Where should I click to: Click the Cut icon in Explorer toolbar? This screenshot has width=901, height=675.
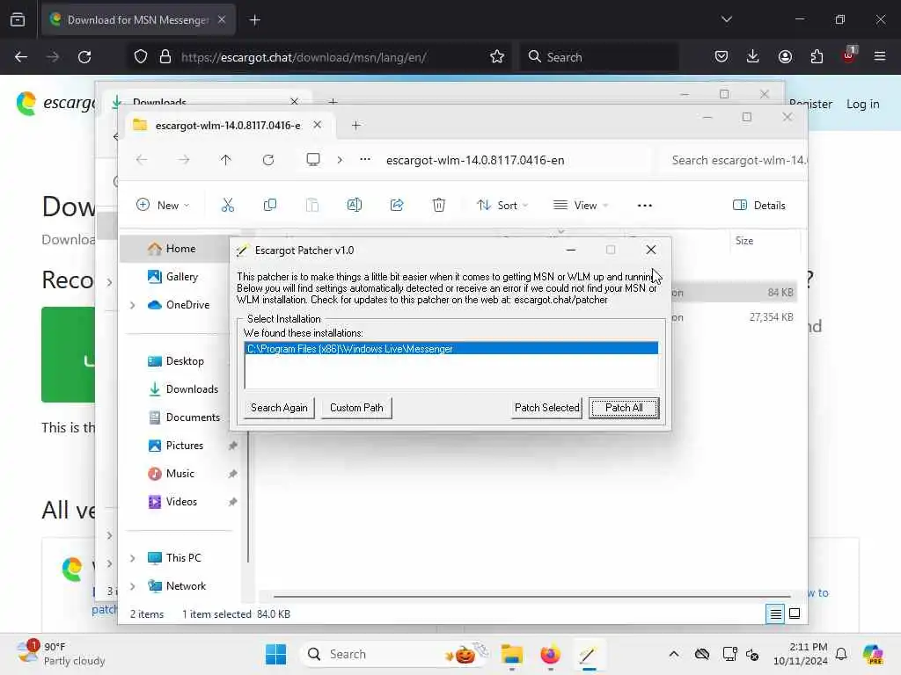(x=228, y=205)
